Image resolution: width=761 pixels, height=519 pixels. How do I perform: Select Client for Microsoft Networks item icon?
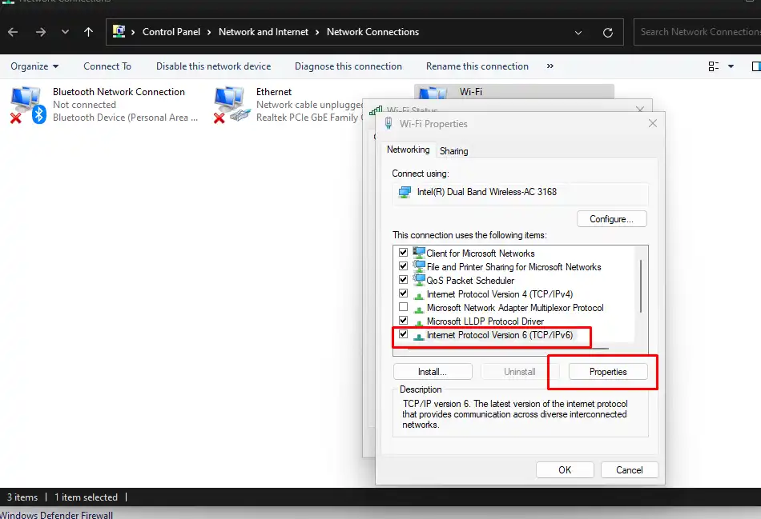(x=419, y=253)
